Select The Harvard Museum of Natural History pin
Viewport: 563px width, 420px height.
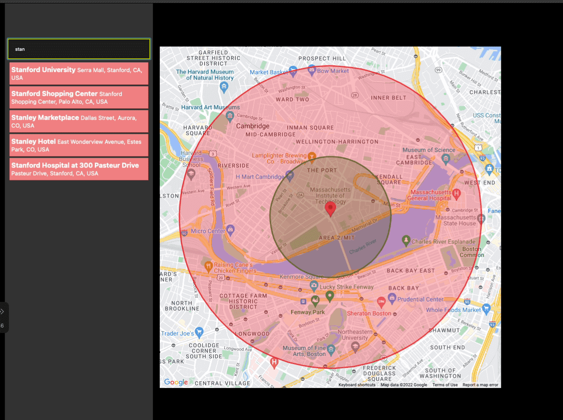(224, 87)
